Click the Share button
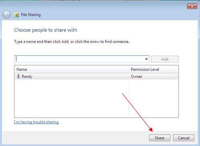This screenshot has width=200, height=146. coord(160,138)
